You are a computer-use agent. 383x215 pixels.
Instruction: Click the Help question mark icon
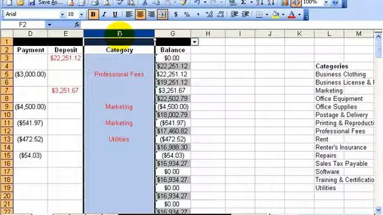[335, 2]
